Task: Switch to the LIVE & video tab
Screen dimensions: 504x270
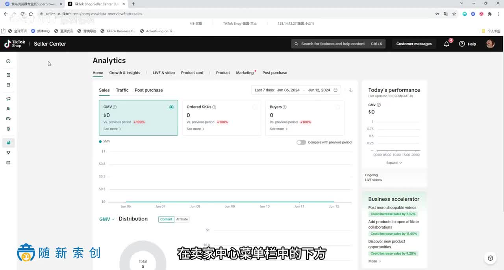Action: pyautogui.click(x=164, y=73)
